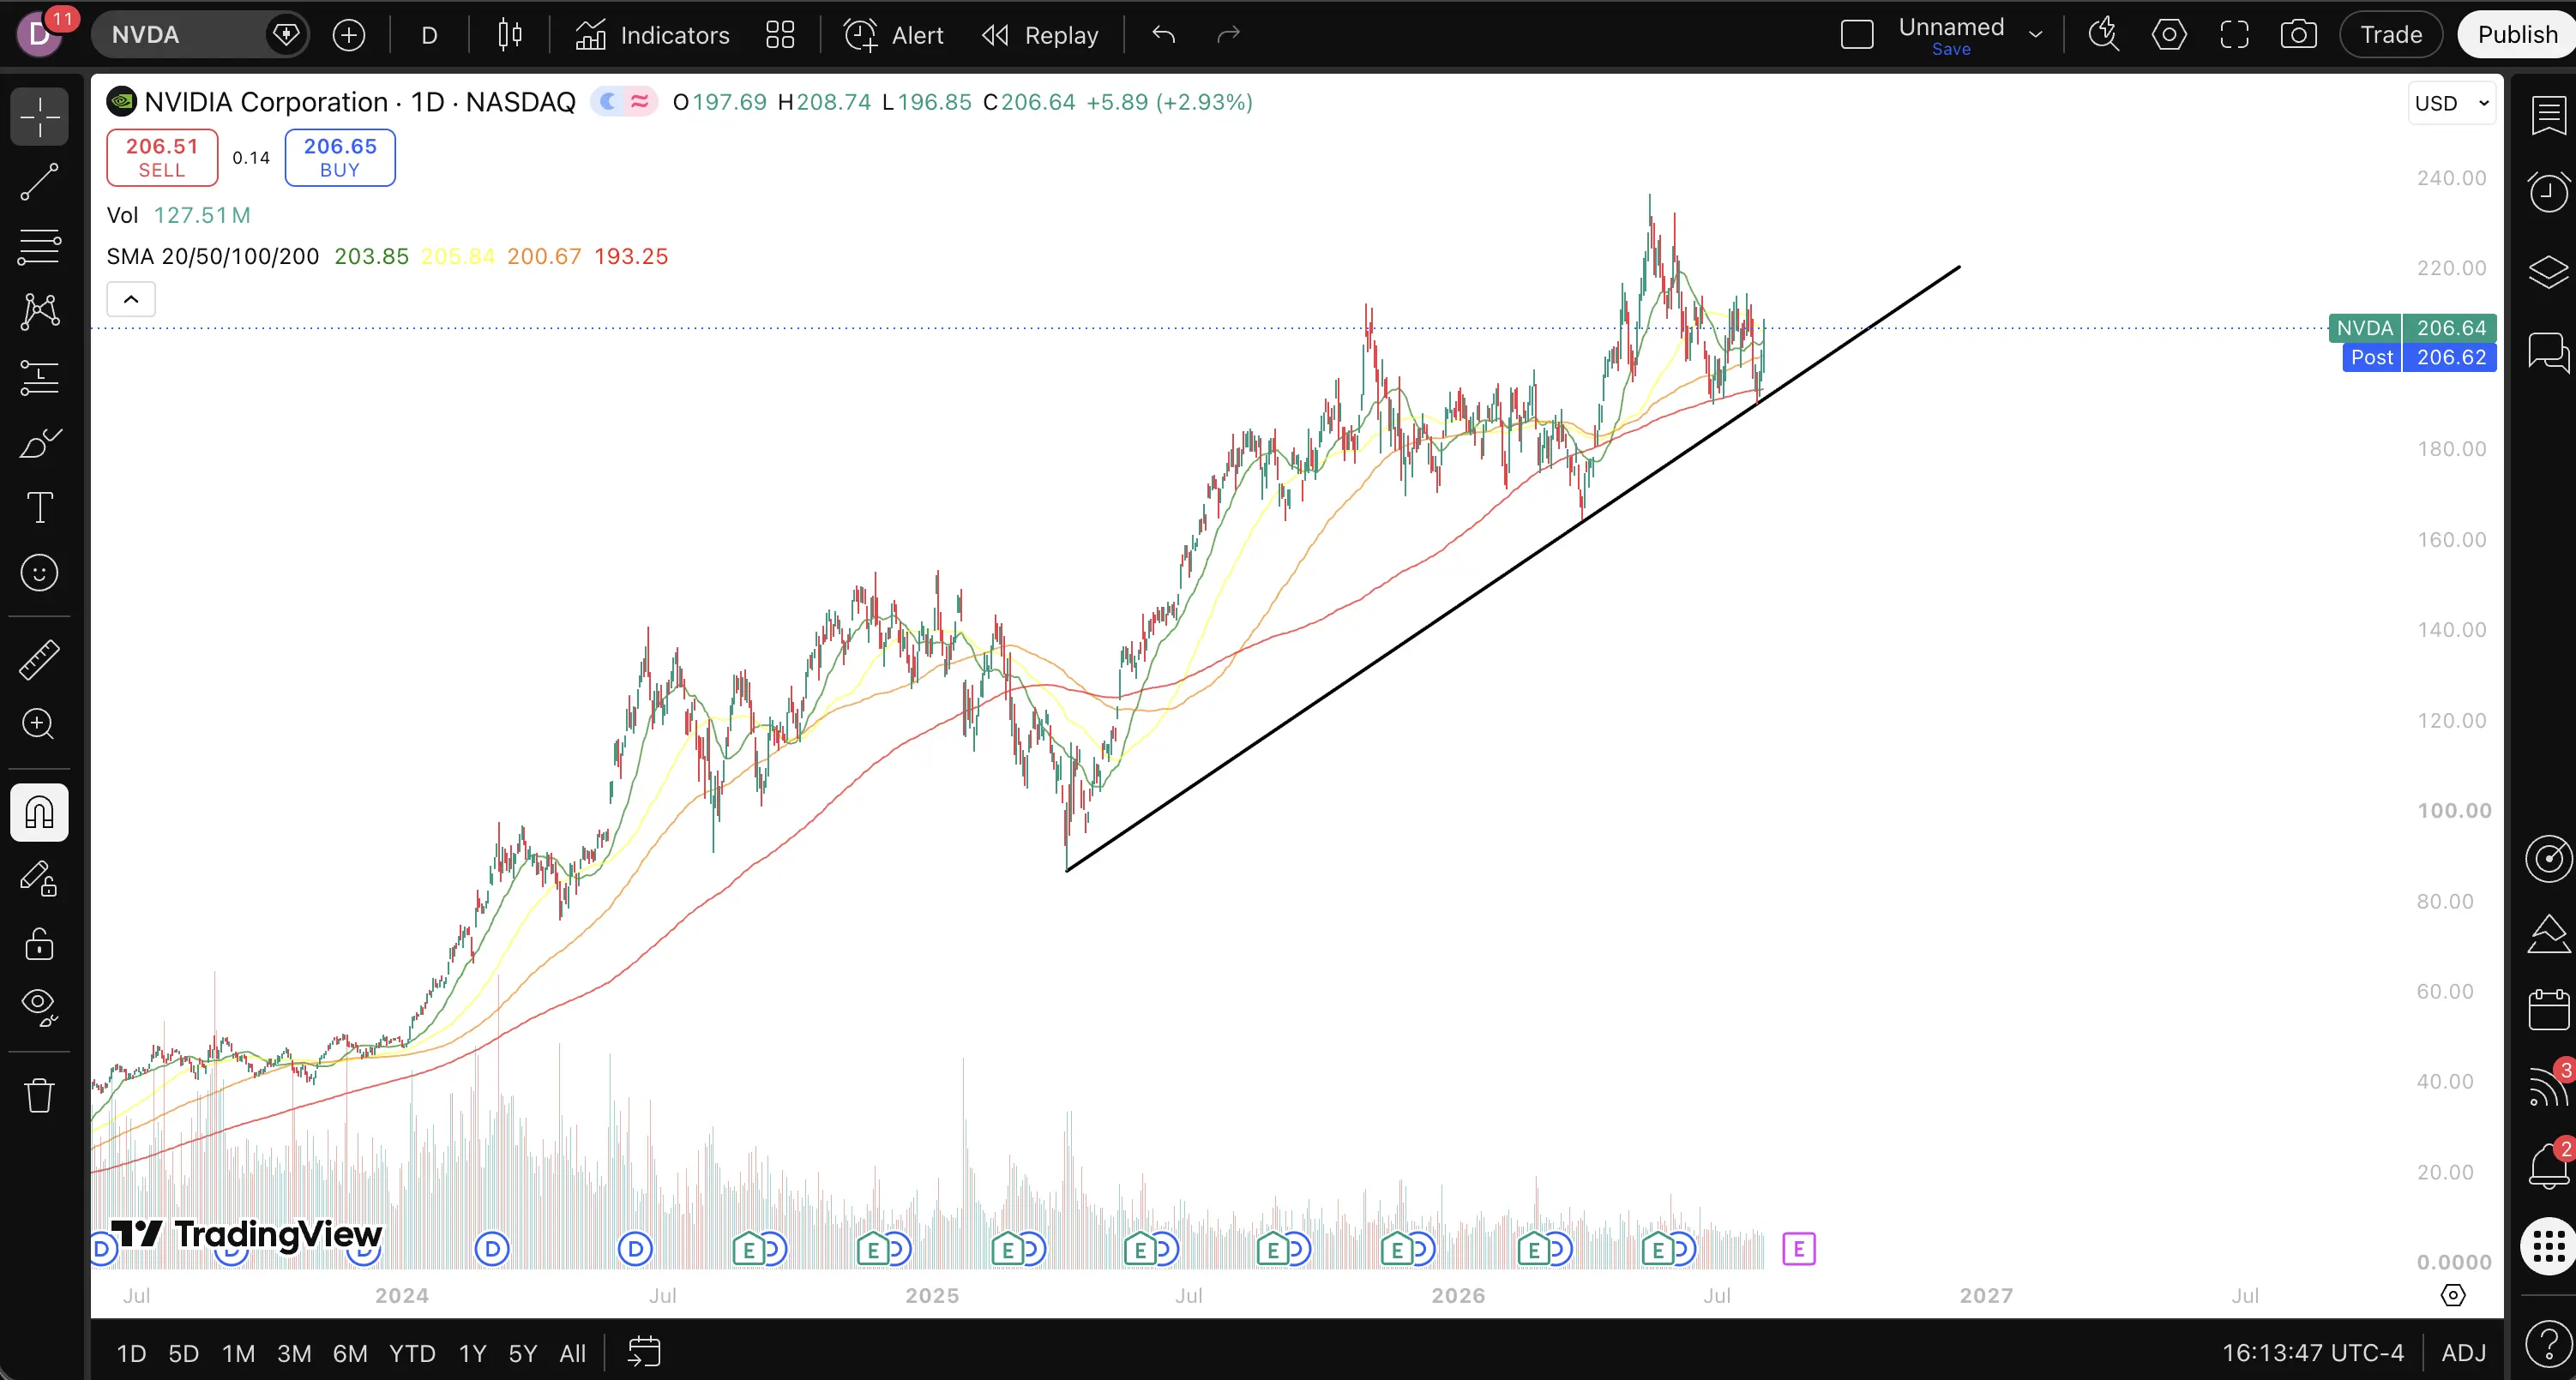This screenshot has height=1380, width=2576.
Task: Toggle magnet mode for drawings
Action: point(39,813)
